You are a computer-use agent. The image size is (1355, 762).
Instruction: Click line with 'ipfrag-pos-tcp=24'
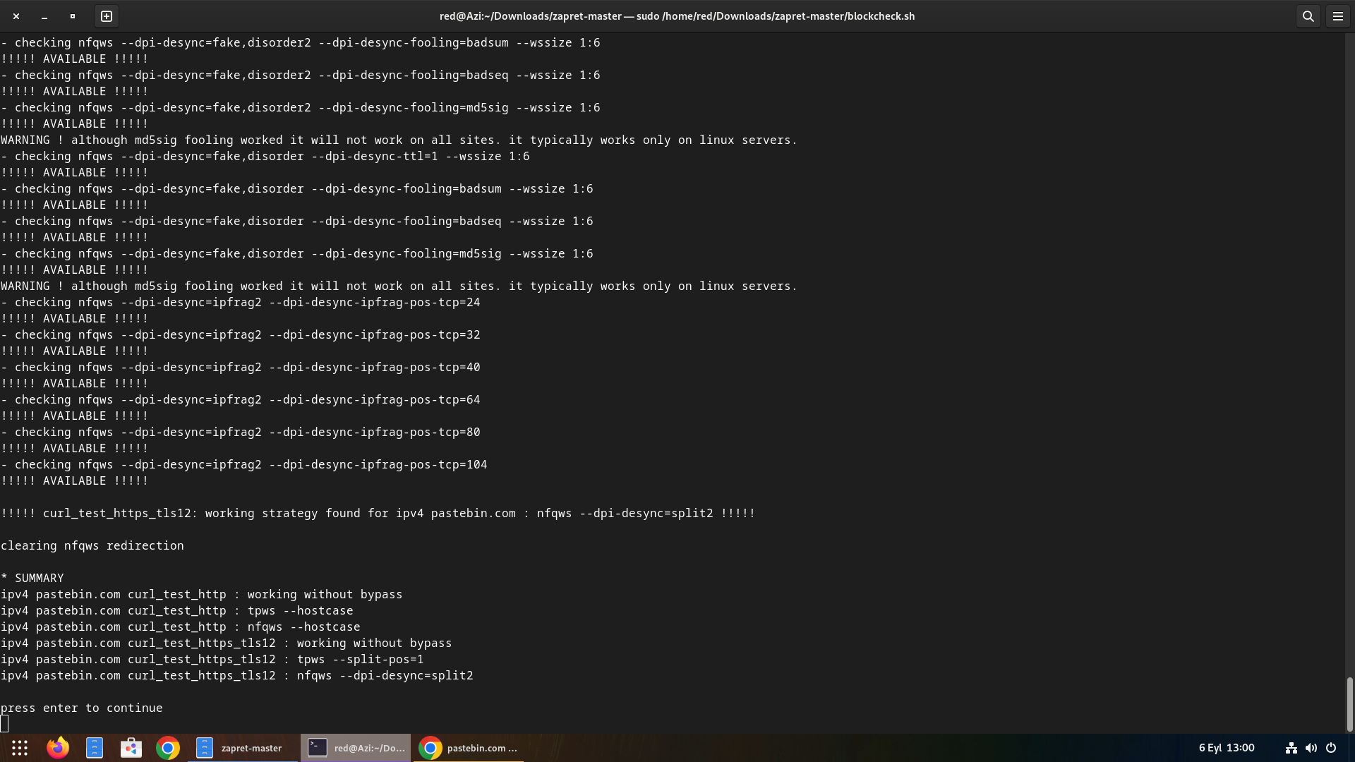241,302
